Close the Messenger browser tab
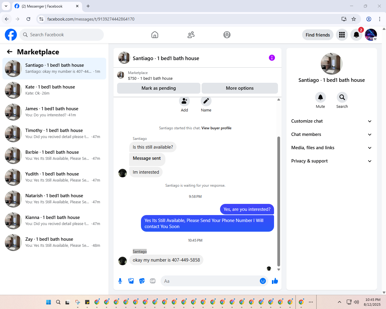The height and width of the screenshot is (309, 386). pos(77,6)
